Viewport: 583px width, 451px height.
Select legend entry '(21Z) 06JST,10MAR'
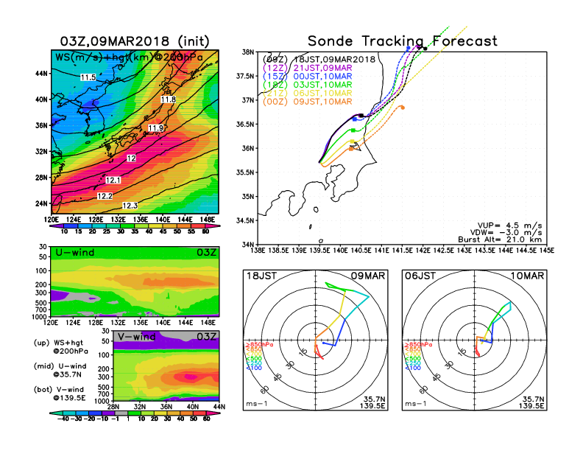click(308, 94)
